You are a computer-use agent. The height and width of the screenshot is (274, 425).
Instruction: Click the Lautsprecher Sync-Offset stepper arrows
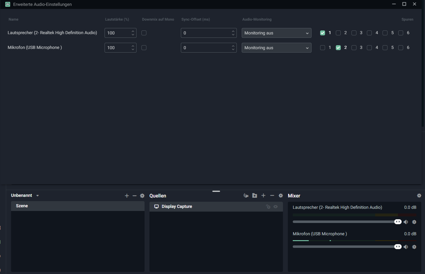(233, 33)
